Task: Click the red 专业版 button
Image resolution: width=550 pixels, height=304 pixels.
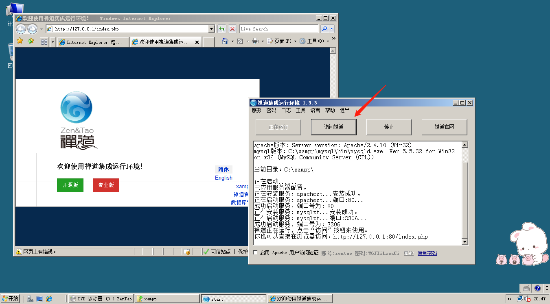Action: [106, 185]
